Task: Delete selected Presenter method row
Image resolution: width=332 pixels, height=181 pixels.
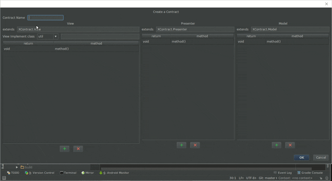Action: pyautogui.click(x=195, y=145)
